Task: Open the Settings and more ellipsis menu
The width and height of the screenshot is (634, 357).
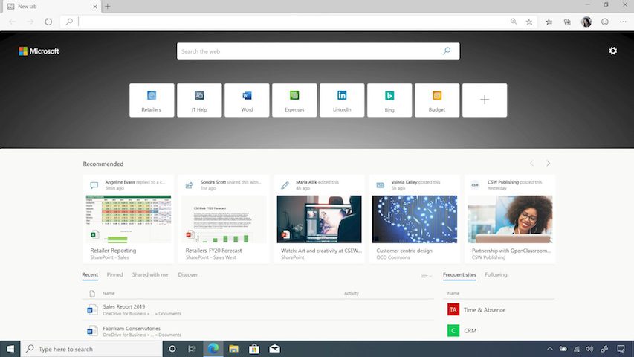Action: coord(623,22)
